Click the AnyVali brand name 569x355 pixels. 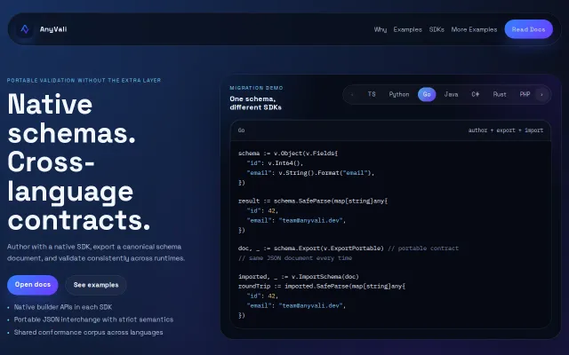point(53,29)
